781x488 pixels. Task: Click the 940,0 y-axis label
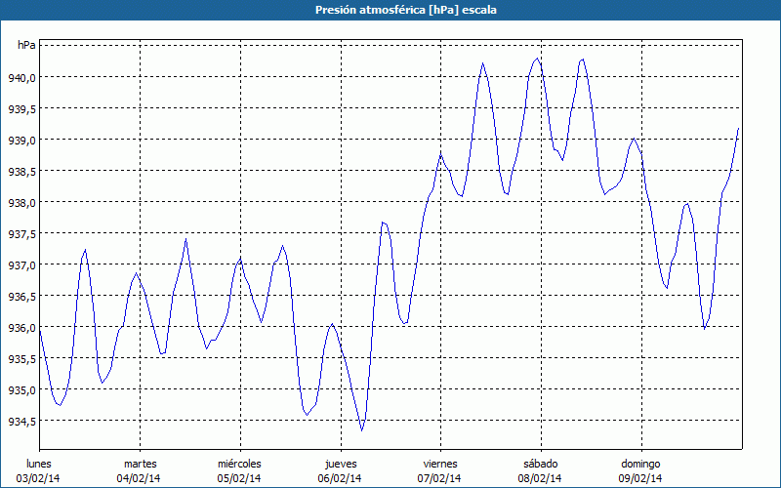pyautogui.click(x=22, y=77)
